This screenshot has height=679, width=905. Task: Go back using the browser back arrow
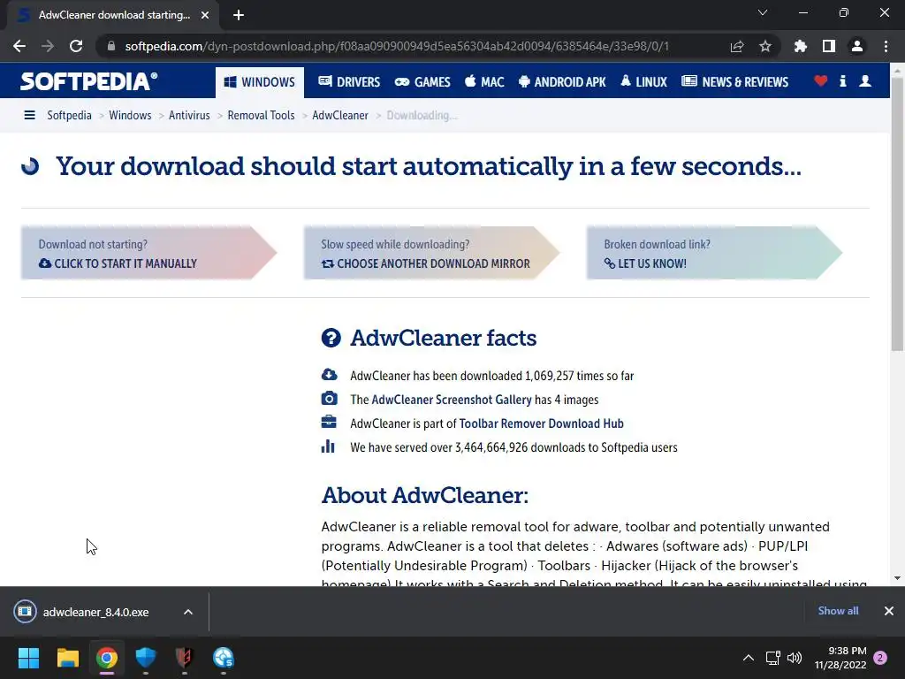coord(19,46)
